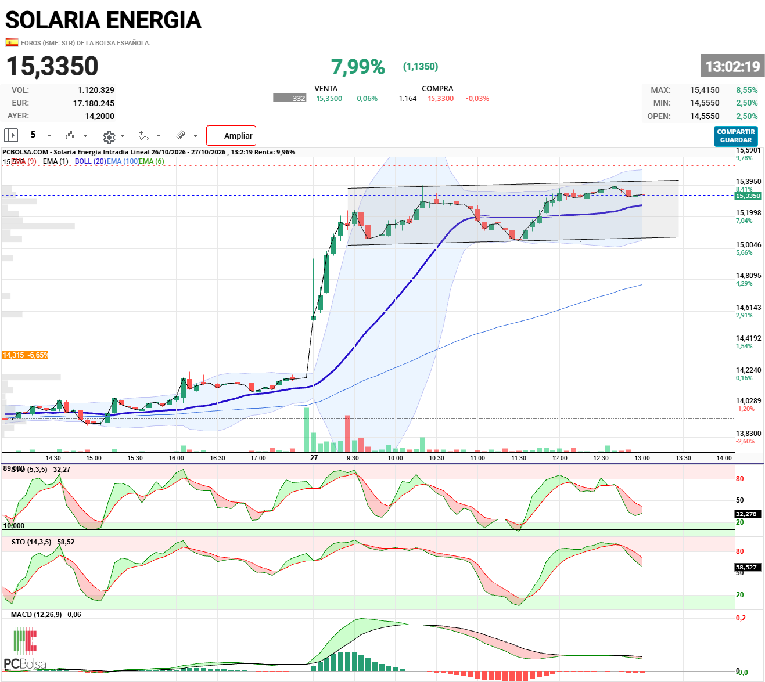The height and width of the screenshot is (682, 765).
Task: Open the candlestick chart type icon
Action: (70, 135)
